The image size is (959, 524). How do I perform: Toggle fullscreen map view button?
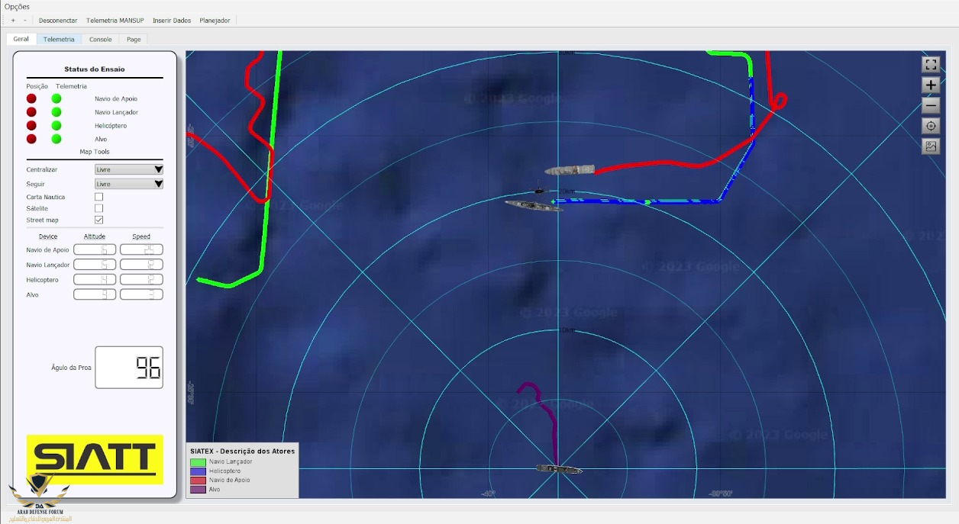(930, 65)
